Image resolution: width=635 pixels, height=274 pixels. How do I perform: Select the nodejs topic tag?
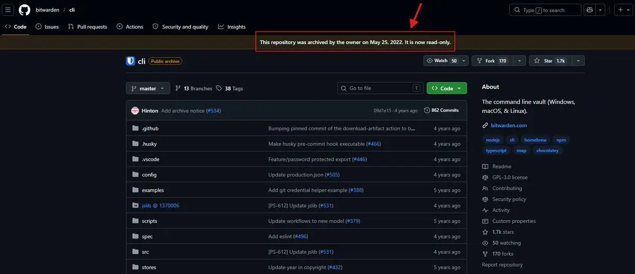pos(493,140)
